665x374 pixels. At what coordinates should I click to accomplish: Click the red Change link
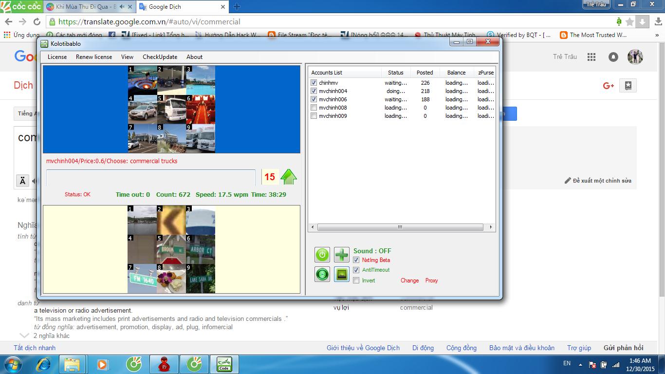[x=409, y=280]
